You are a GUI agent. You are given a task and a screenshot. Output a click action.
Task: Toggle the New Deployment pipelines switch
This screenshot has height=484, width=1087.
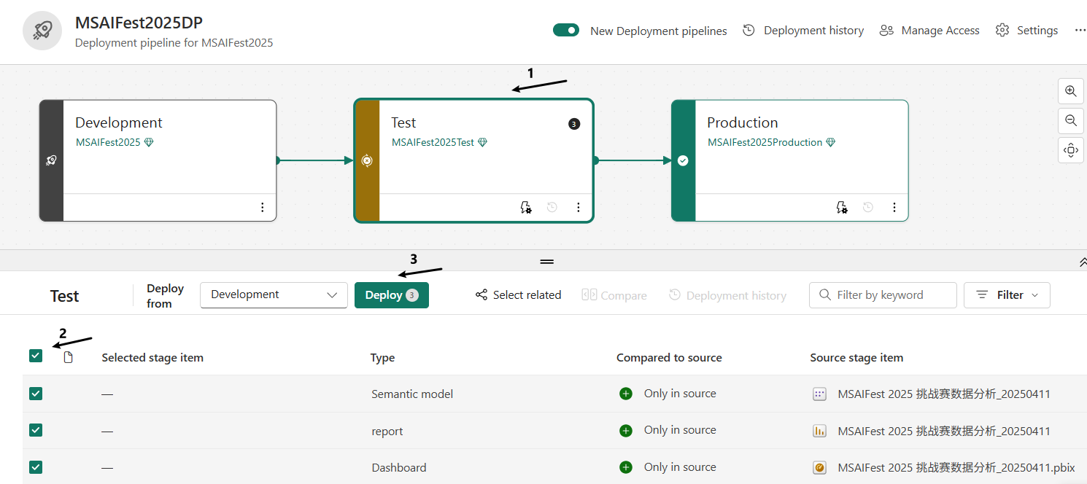point(566,31)
